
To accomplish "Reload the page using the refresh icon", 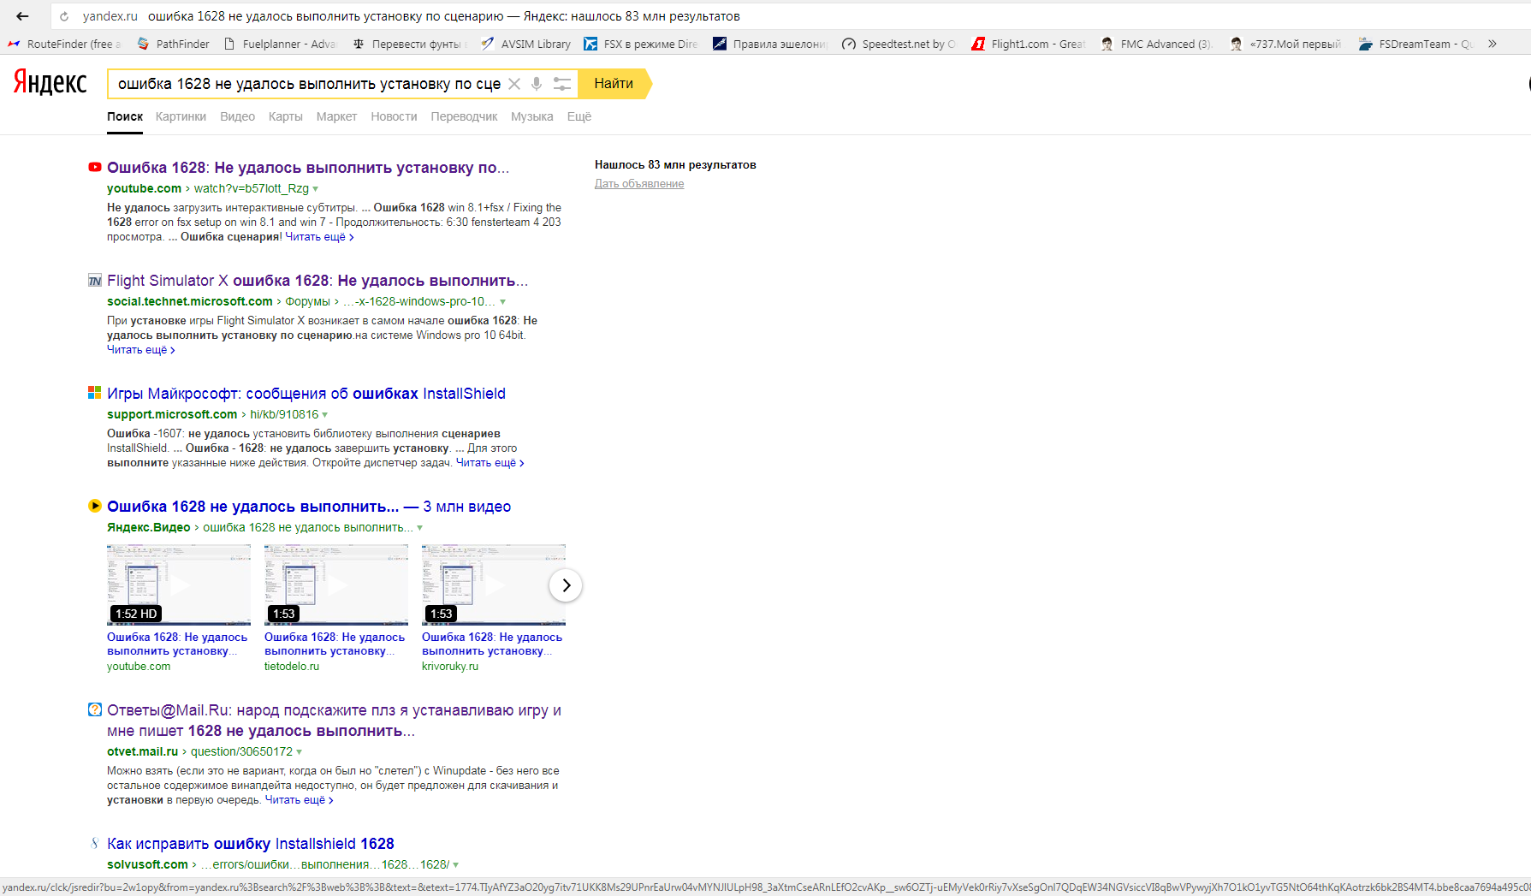I will point(64,16).
